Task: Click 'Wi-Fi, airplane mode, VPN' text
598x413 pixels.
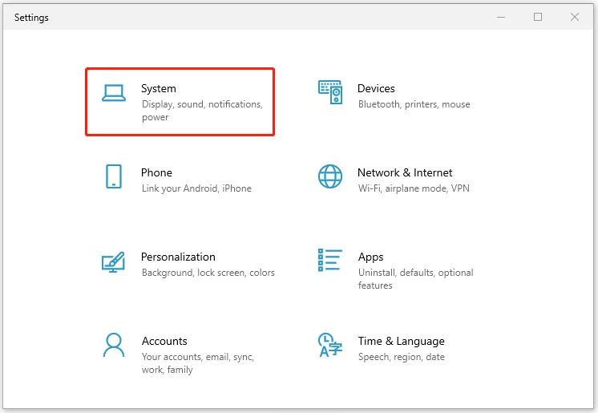Action: coord(414,188)
